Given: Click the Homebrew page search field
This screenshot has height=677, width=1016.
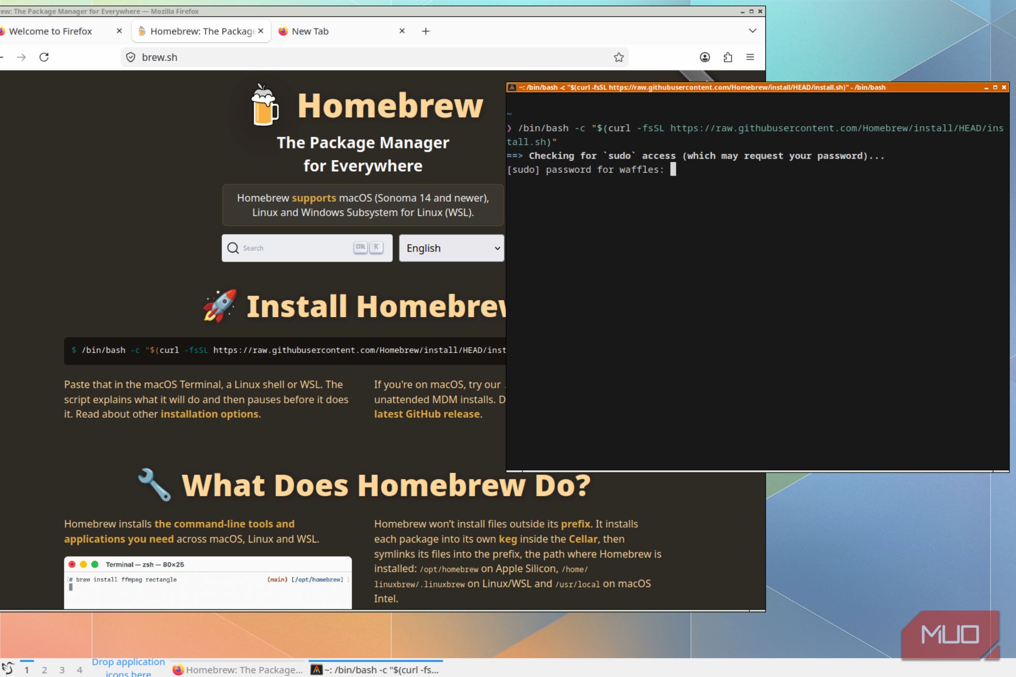Looking at the screenshot, I should [x=307, y=248].
